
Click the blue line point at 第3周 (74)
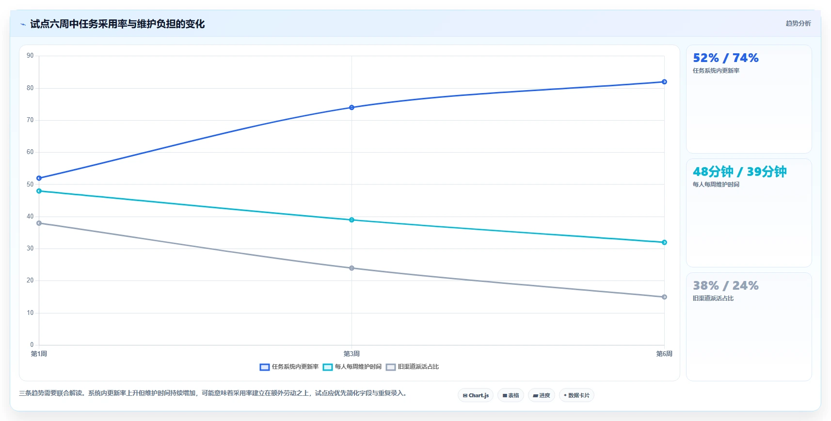[352, 108]
